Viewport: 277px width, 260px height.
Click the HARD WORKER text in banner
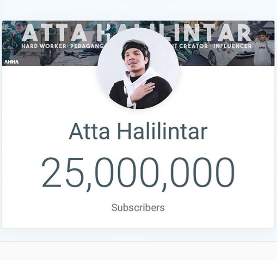pos(44,46)
